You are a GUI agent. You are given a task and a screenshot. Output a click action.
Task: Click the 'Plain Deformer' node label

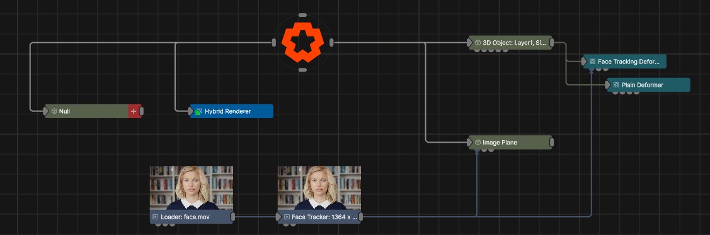click(x=642, y=85)
